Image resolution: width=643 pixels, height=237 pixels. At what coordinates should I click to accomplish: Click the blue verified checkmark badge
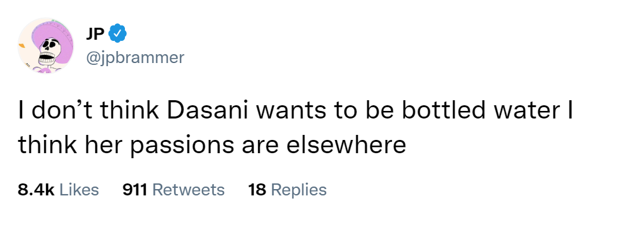117,33
